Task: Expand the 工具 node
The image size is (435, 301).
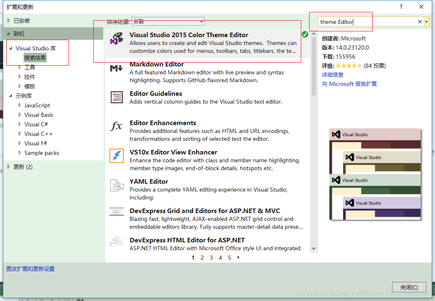Action: 20,67
